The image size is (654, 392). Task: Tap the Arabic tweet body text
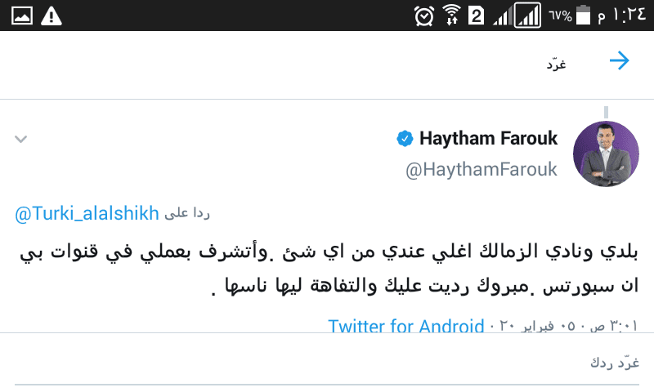pyautogui.click(x=329, y=269)
